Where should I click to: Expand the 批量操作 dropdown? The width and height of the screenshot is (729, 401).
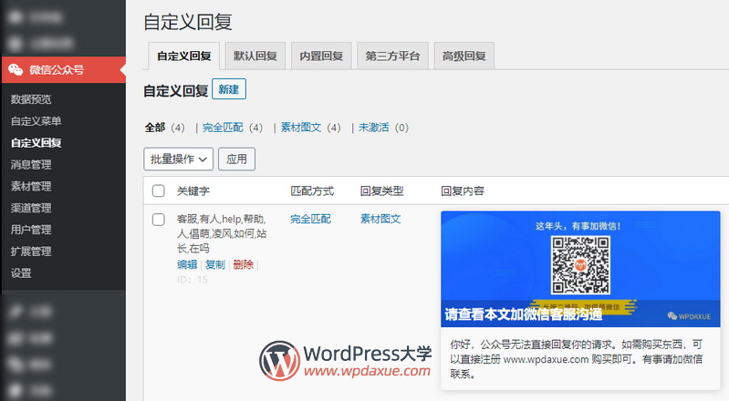179,159
